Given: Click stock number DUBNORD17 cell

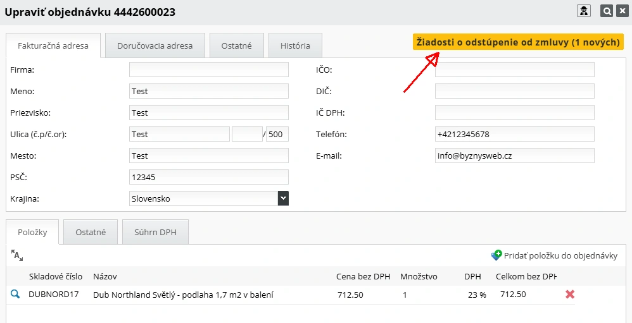Looking at the screenshot, I should [54, 295].
